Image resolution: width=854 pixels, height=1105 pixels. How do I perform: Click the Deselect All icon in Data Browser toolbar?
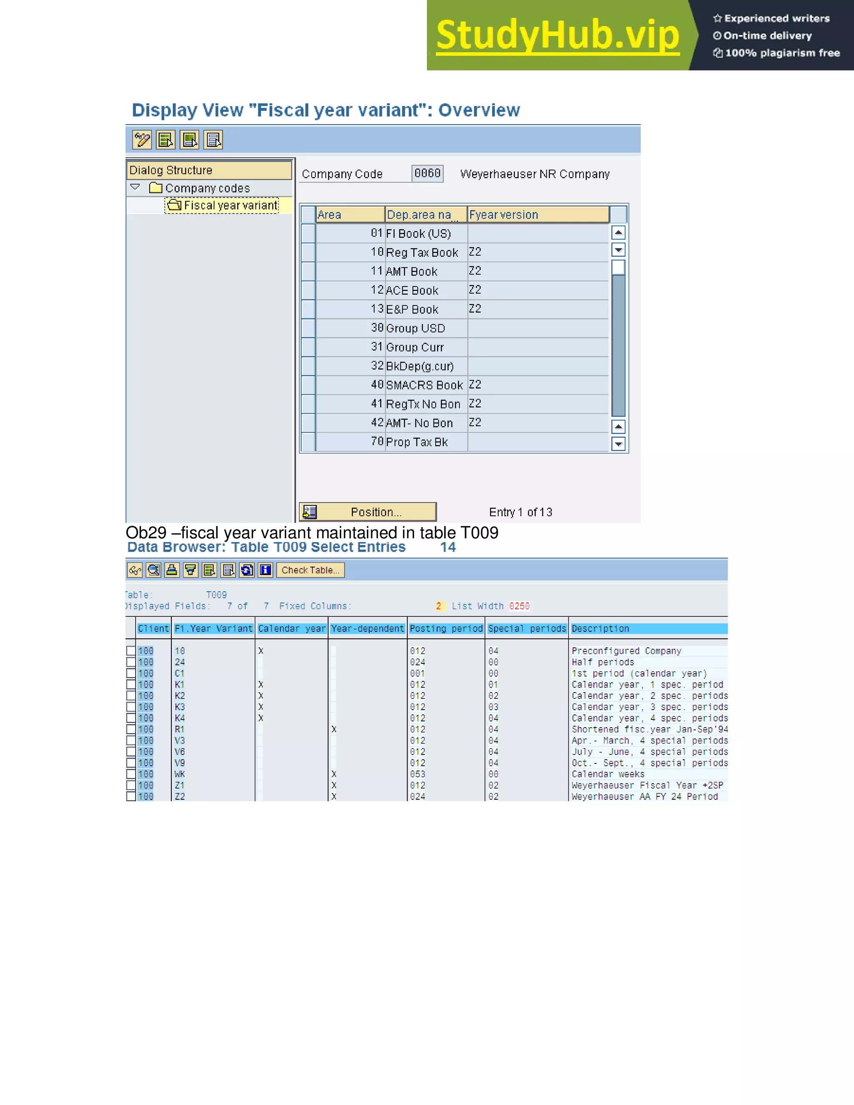point(228,570)
